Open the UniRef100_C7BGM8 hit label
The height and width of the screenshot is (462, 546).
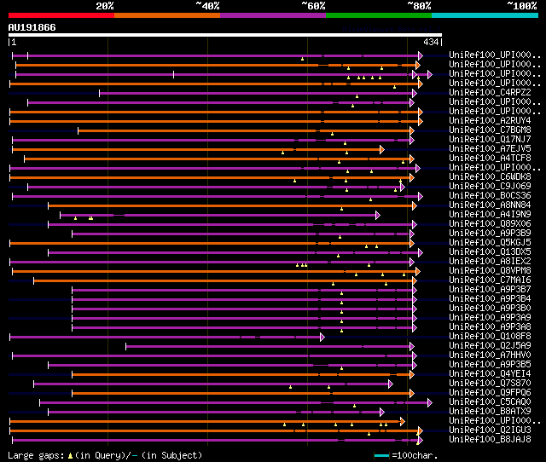(490, 130)
